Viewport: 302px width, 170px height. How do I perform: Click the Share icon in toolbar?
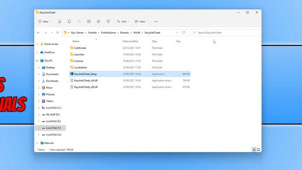(x=99, y=21)
